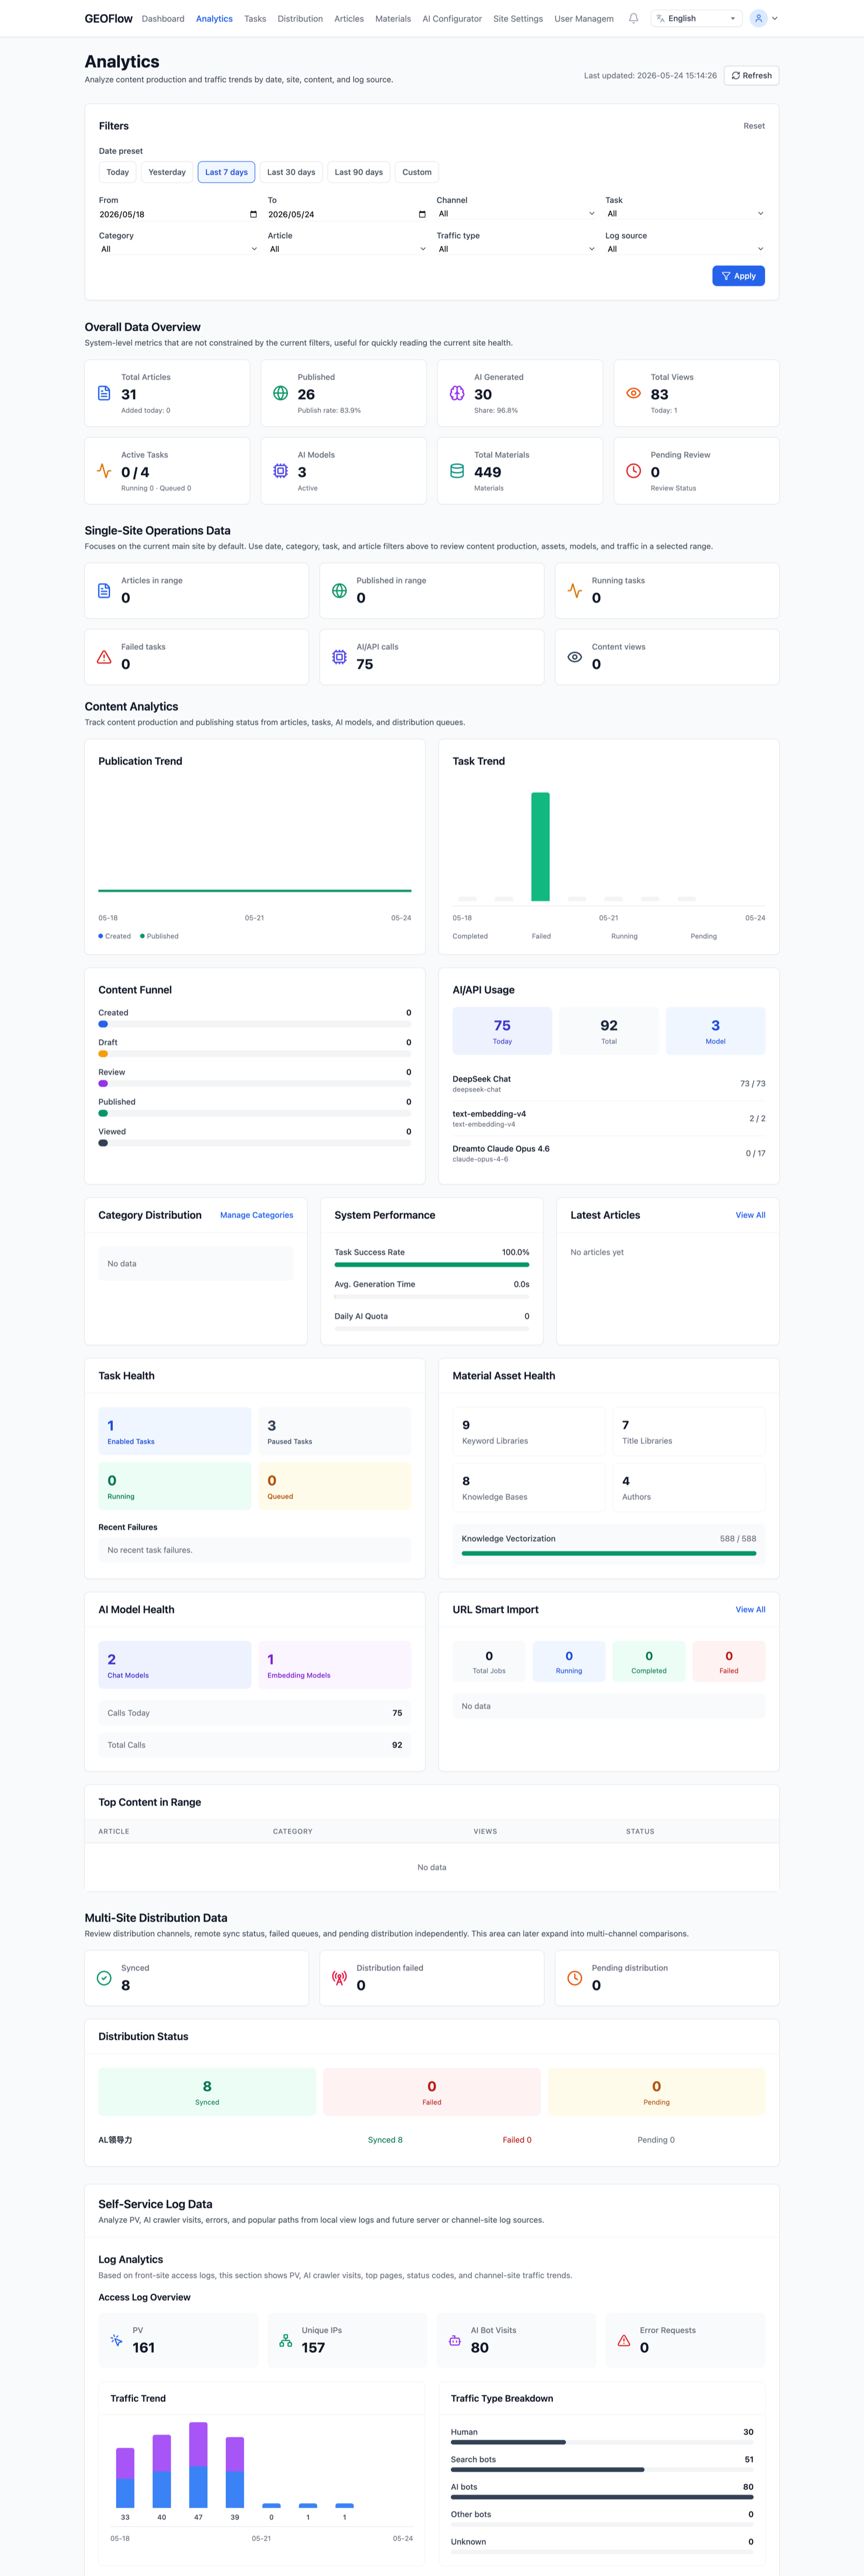This screenshot has width=864, height=2576.
Task: Click the Distribution failed broadcast icon
Action: pos(340,1977)
